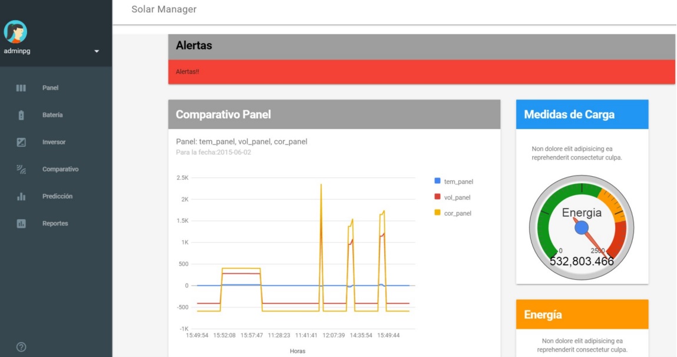The height and width of the screenshot is (357, 677).
Task: Expand the Energía panel
Action: pyautogui.click(x=582, y=314)
